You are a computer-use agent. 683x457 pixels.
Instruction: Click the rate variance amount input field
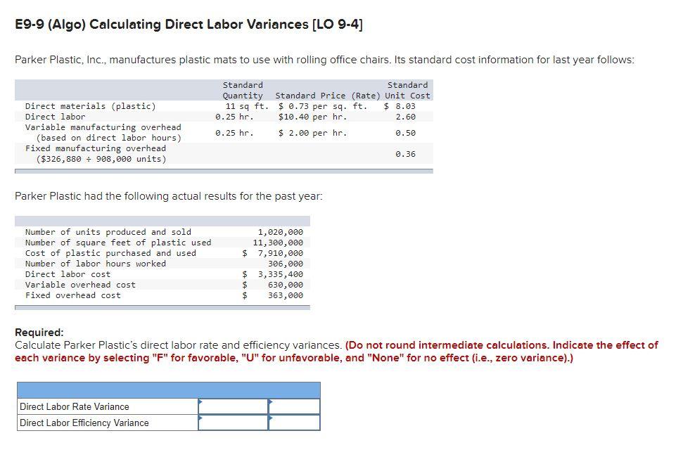coord(232,406)
